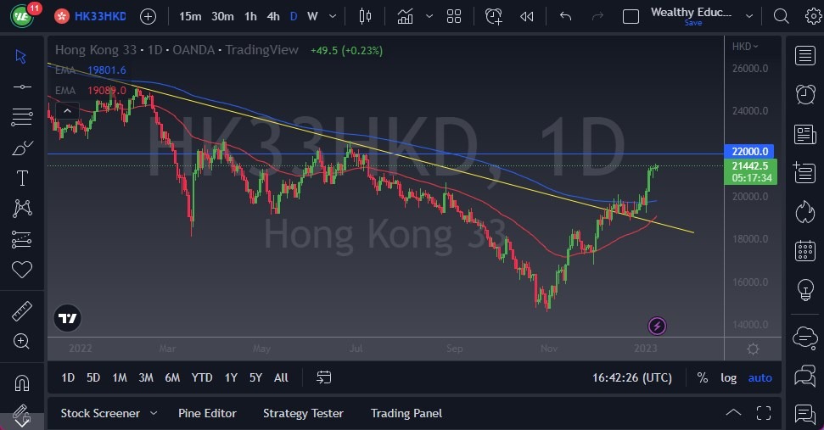Expand the Stock Screener dropdown arrow
Viewport: 824px width, 430px height.
154,413
